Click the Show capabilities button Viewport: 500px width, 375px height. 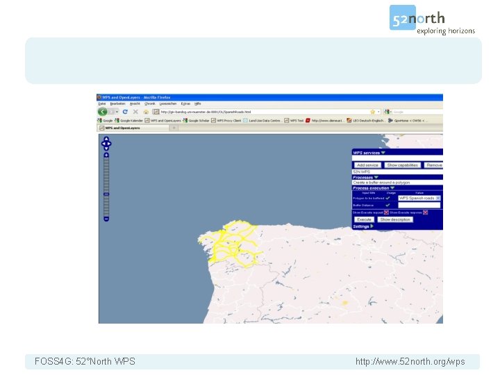coord(402,165)
